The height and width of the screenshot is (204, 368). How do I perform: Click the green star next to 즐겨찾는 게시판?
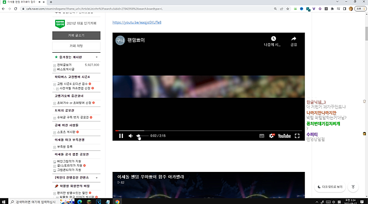point(56,57)
